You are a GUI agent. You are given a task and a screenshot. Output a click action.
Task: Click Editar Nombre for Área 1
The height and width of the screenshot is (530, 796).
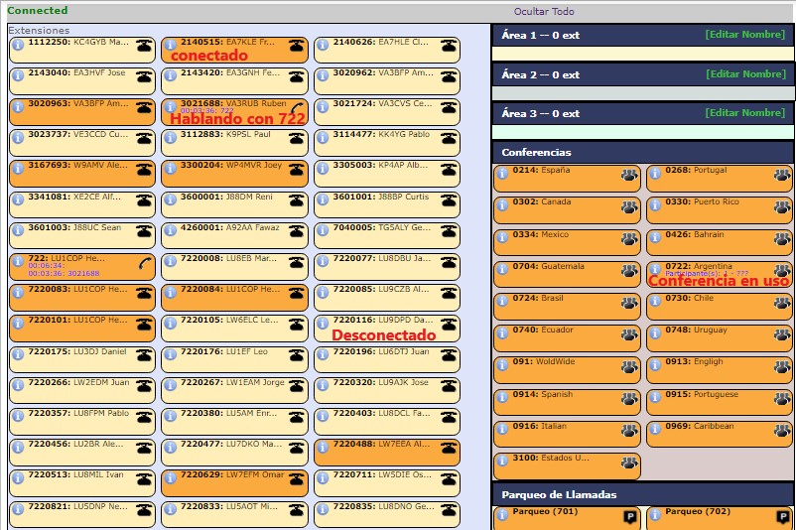(x=744, y=34)
